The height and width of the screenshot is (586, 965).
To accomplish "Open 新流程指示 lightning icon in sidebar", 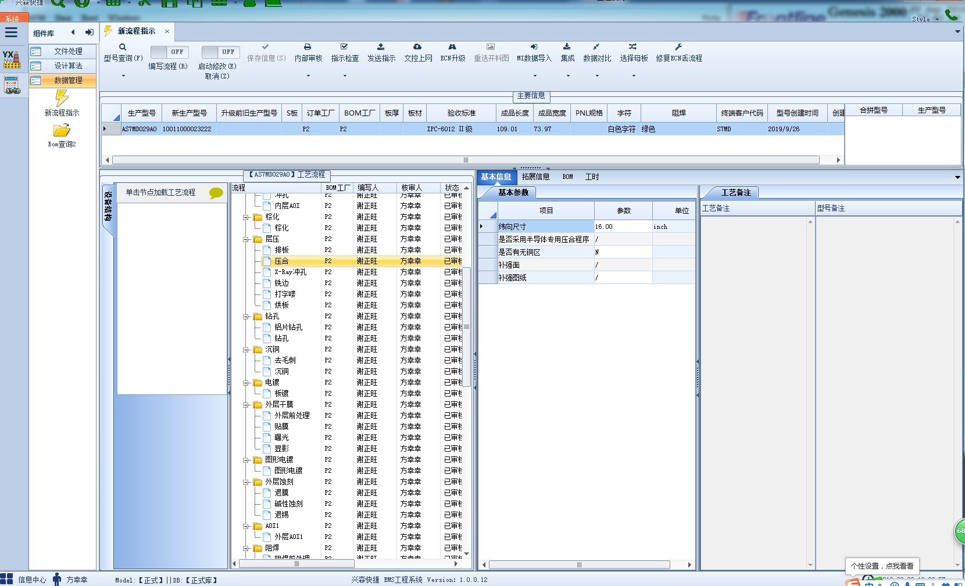I will (x=62, y=98).
